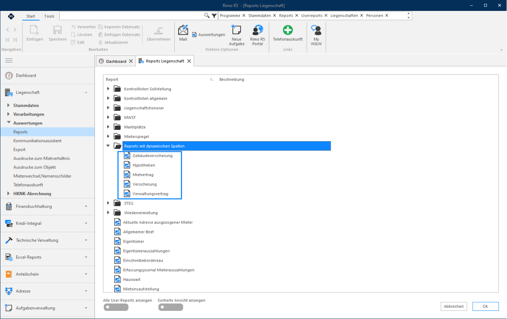This screenshot has width=507, height=319.
Task: Select the Hypotheken report item
Action: tap(144, 165)
